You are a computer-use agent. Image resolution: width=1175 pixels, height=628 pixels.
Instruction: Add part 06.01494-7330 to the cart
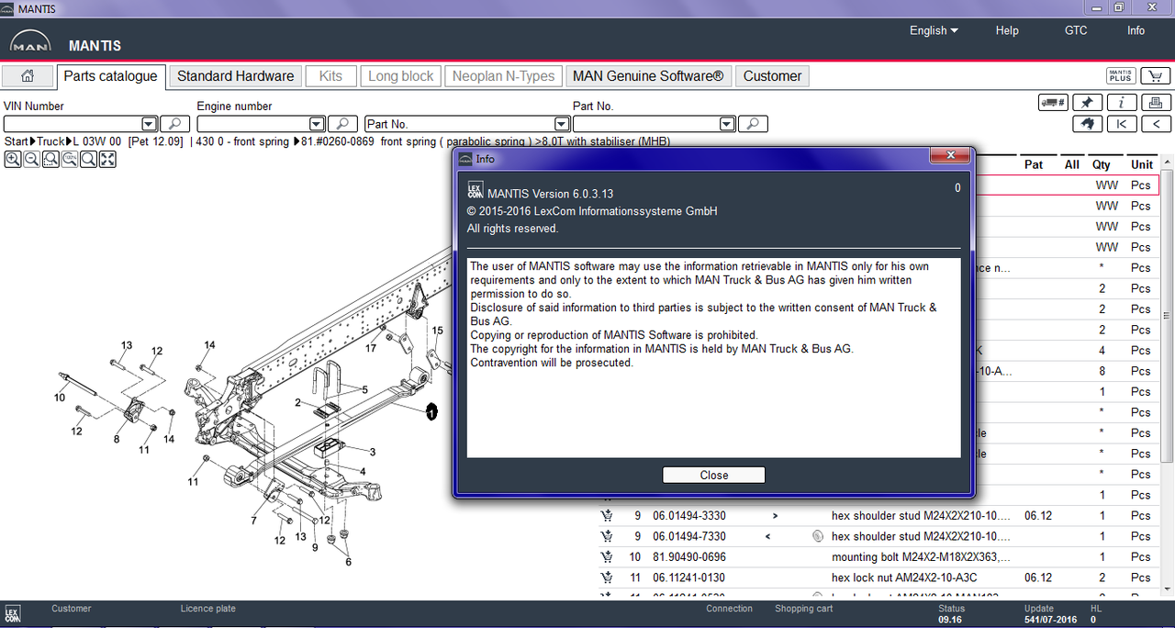(x=607, y=536)
